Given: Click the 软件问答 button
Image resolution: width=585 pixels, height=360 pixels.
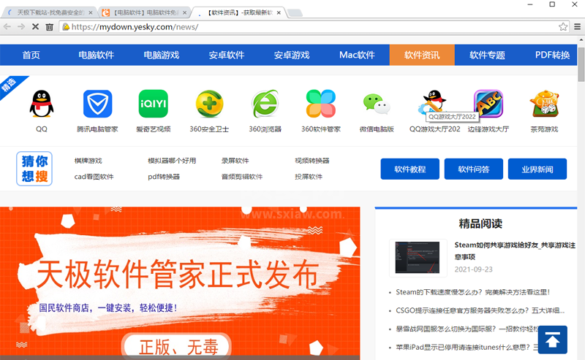Looking at the screenshot, I should [x=474, y=169].
